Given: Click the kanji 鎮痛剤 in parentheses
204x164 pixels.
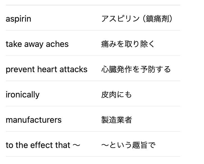Looking at the screenshot, I should (x=157, y=19).
